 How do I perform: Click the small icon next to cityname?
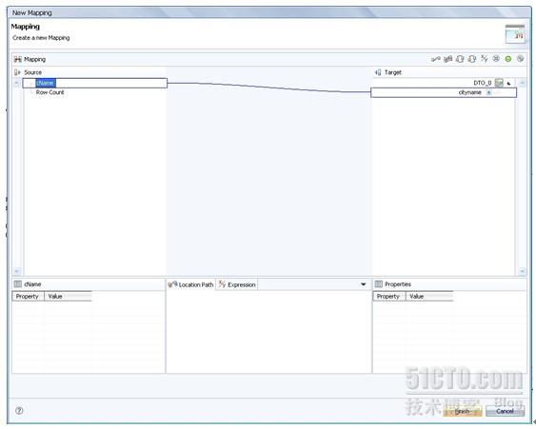(488, 92)
